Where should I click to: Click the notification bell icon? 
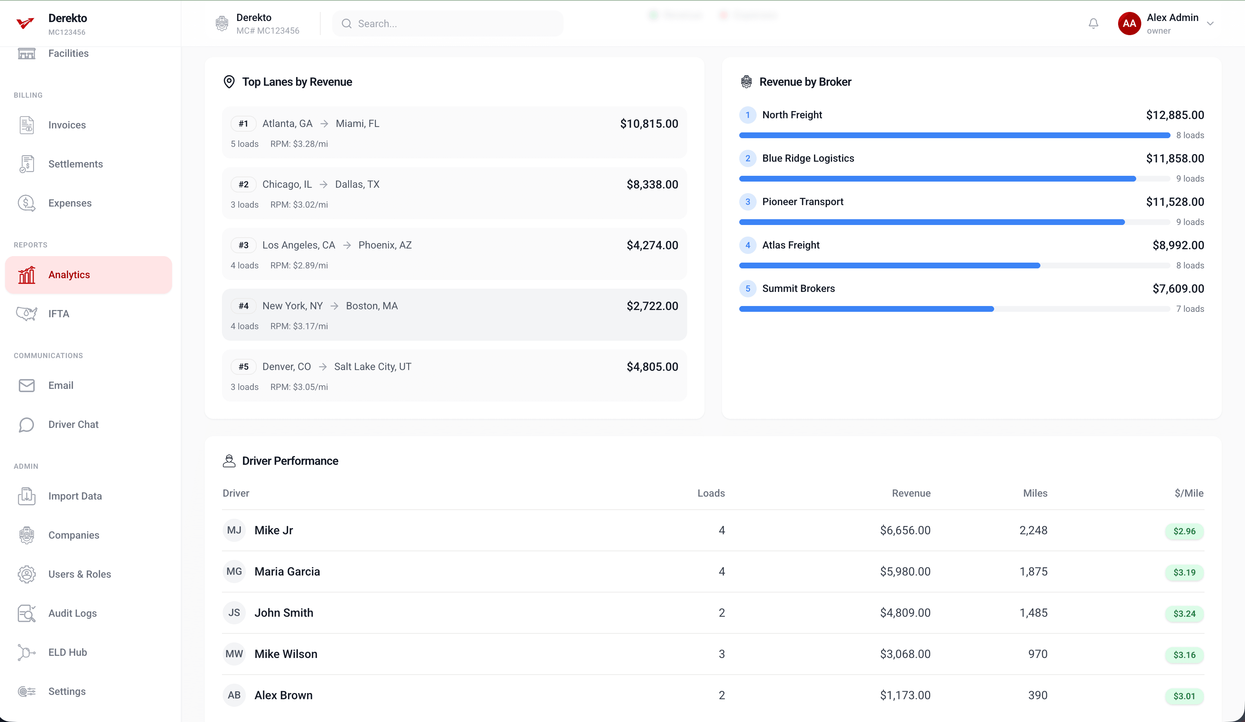1093,23
